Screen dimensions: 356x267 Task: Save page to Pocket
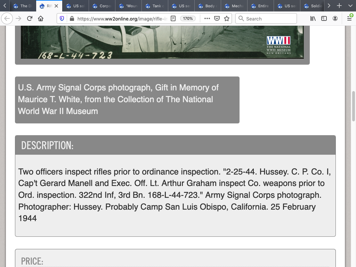click(217, 19)
